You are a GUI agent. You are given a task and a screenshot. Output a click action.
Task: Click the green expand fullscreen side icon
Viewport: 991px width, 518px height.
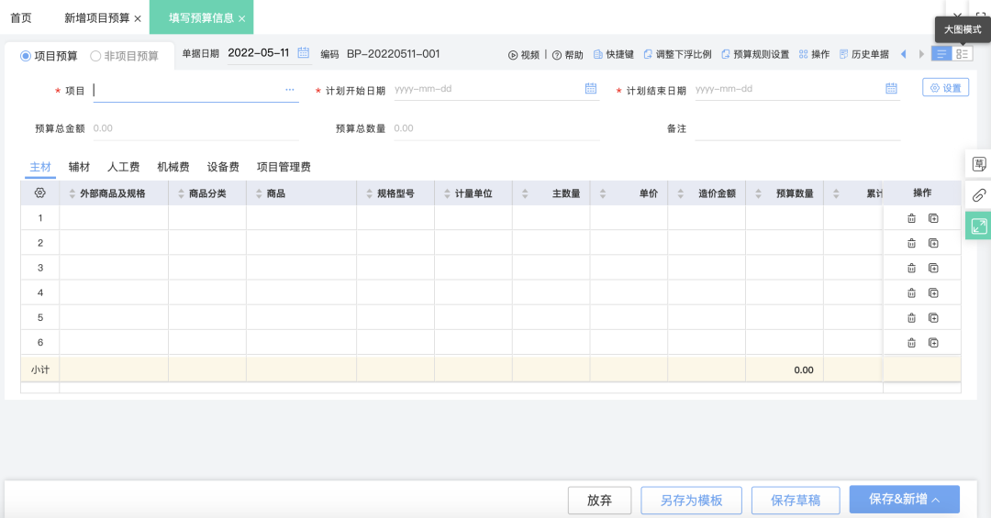pyautogui.click(x=978, y=226)
